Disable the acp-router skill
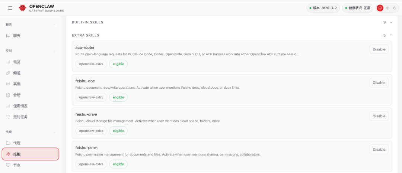 pyautogui.click(x=379, y=49)
